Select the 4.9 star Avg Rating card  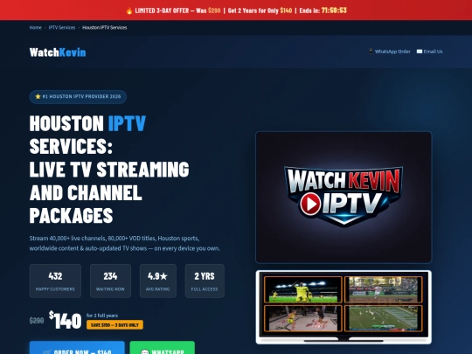click(x=157, y=281)
